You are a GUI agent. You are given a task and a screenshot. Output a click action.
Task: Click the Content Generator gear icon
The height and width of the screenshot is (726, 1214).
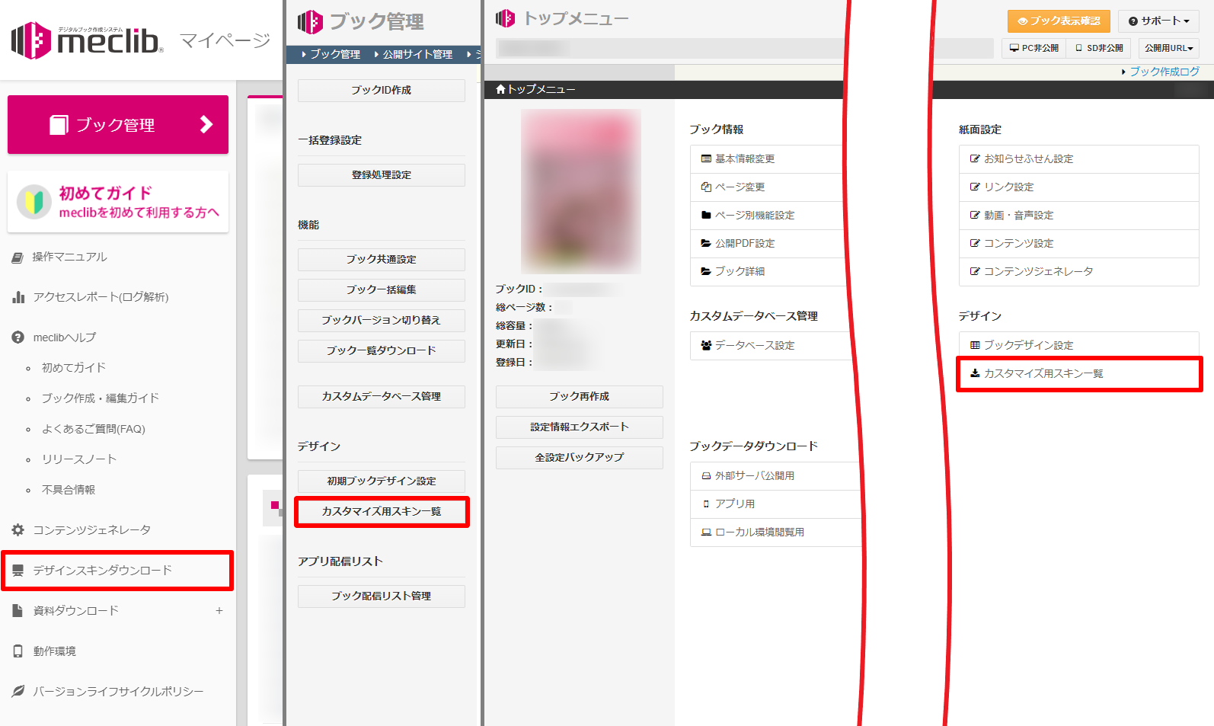[x=18, y=530]
